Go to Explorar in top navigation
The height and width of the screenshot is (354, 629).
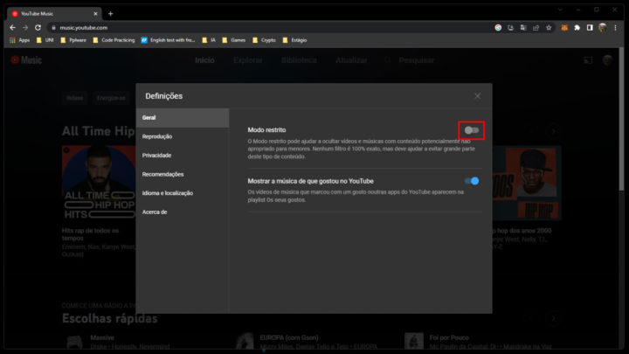[248, 60]
